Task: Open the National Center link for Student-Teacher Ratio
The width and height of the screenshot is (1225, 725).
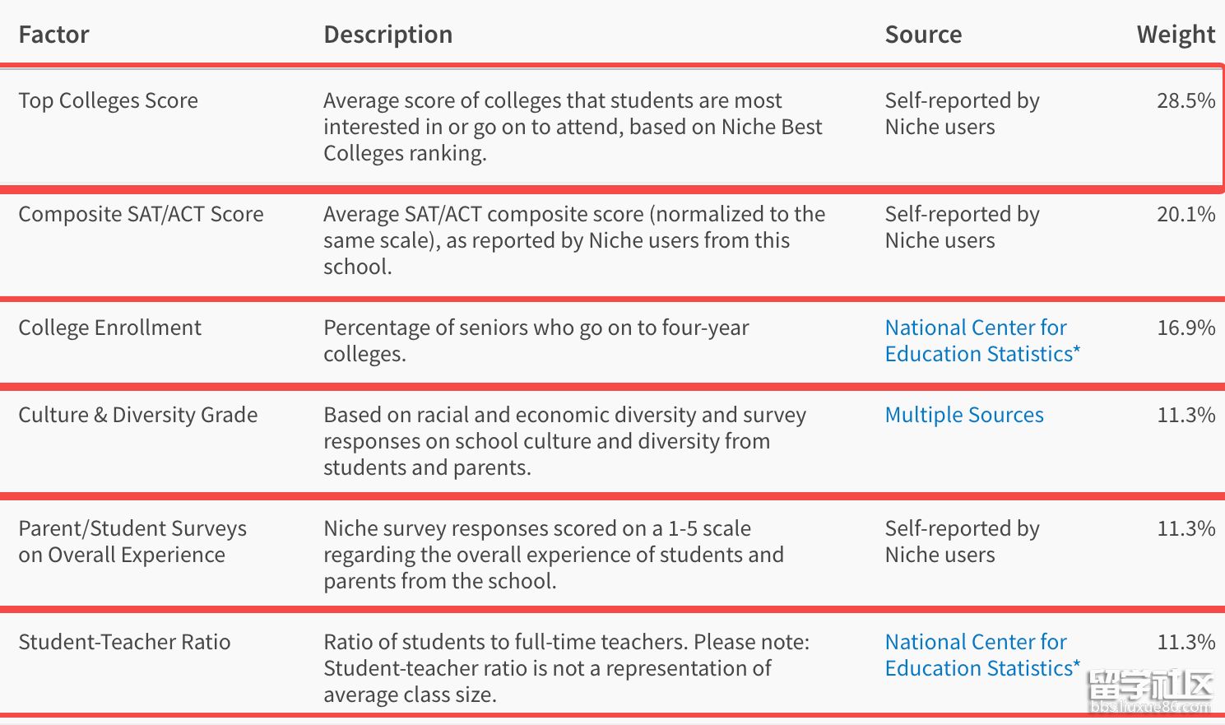Action: point(981,655)
